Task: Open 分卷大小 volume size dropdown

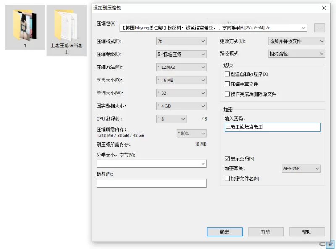Action: click(152, 164)
